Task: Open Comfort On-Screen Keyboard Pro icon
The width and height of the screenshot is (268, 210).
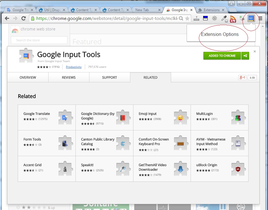Action: 181,143
